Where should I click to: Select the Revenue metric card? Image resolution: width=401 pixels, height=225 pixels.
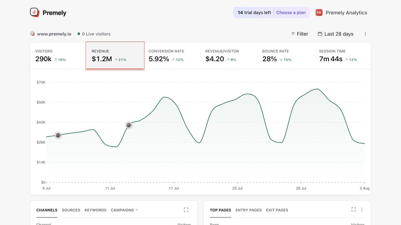[115, 56]
